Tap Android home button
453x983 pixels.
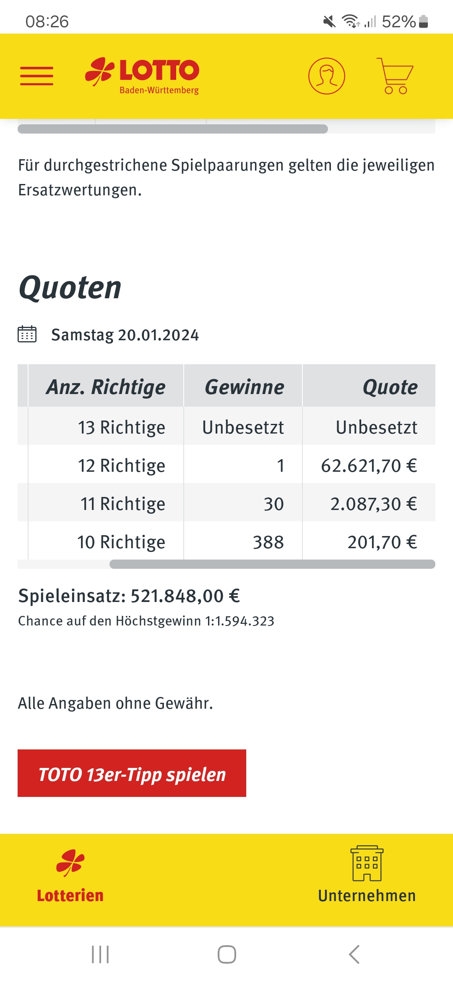click(x=226, y=954)
